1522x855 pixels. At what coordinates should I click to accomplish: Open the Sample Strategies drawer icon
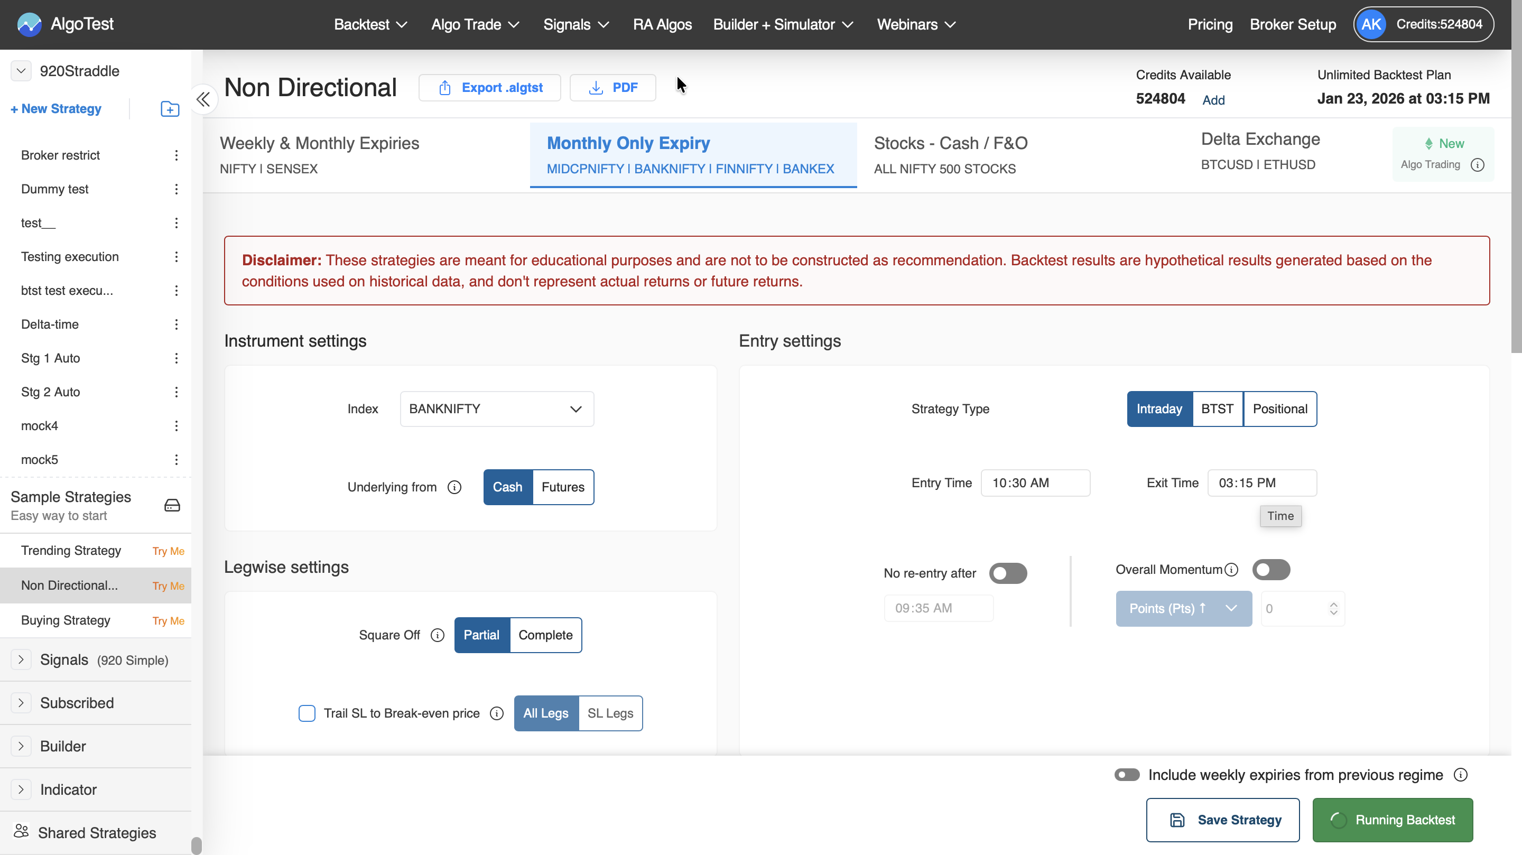pyautogui.click(x=172, y=505)
